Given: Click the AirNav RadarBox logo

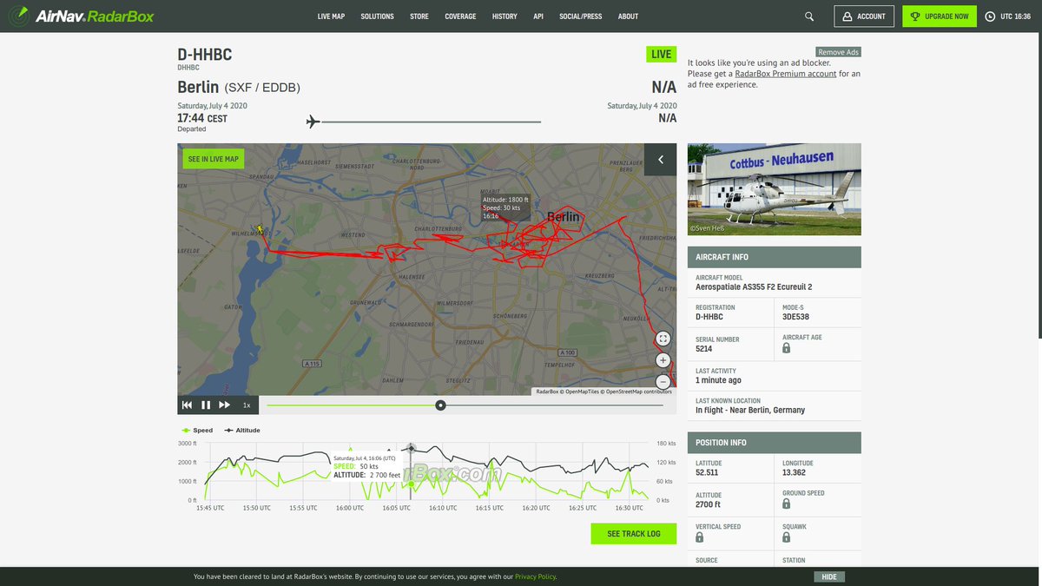Looking at the screenshot, I should (82, 16).
